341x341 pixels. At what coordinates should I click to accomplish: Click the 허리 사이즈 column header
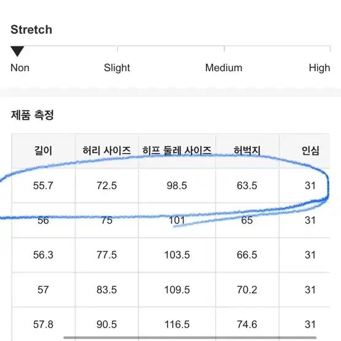(106, 151)
